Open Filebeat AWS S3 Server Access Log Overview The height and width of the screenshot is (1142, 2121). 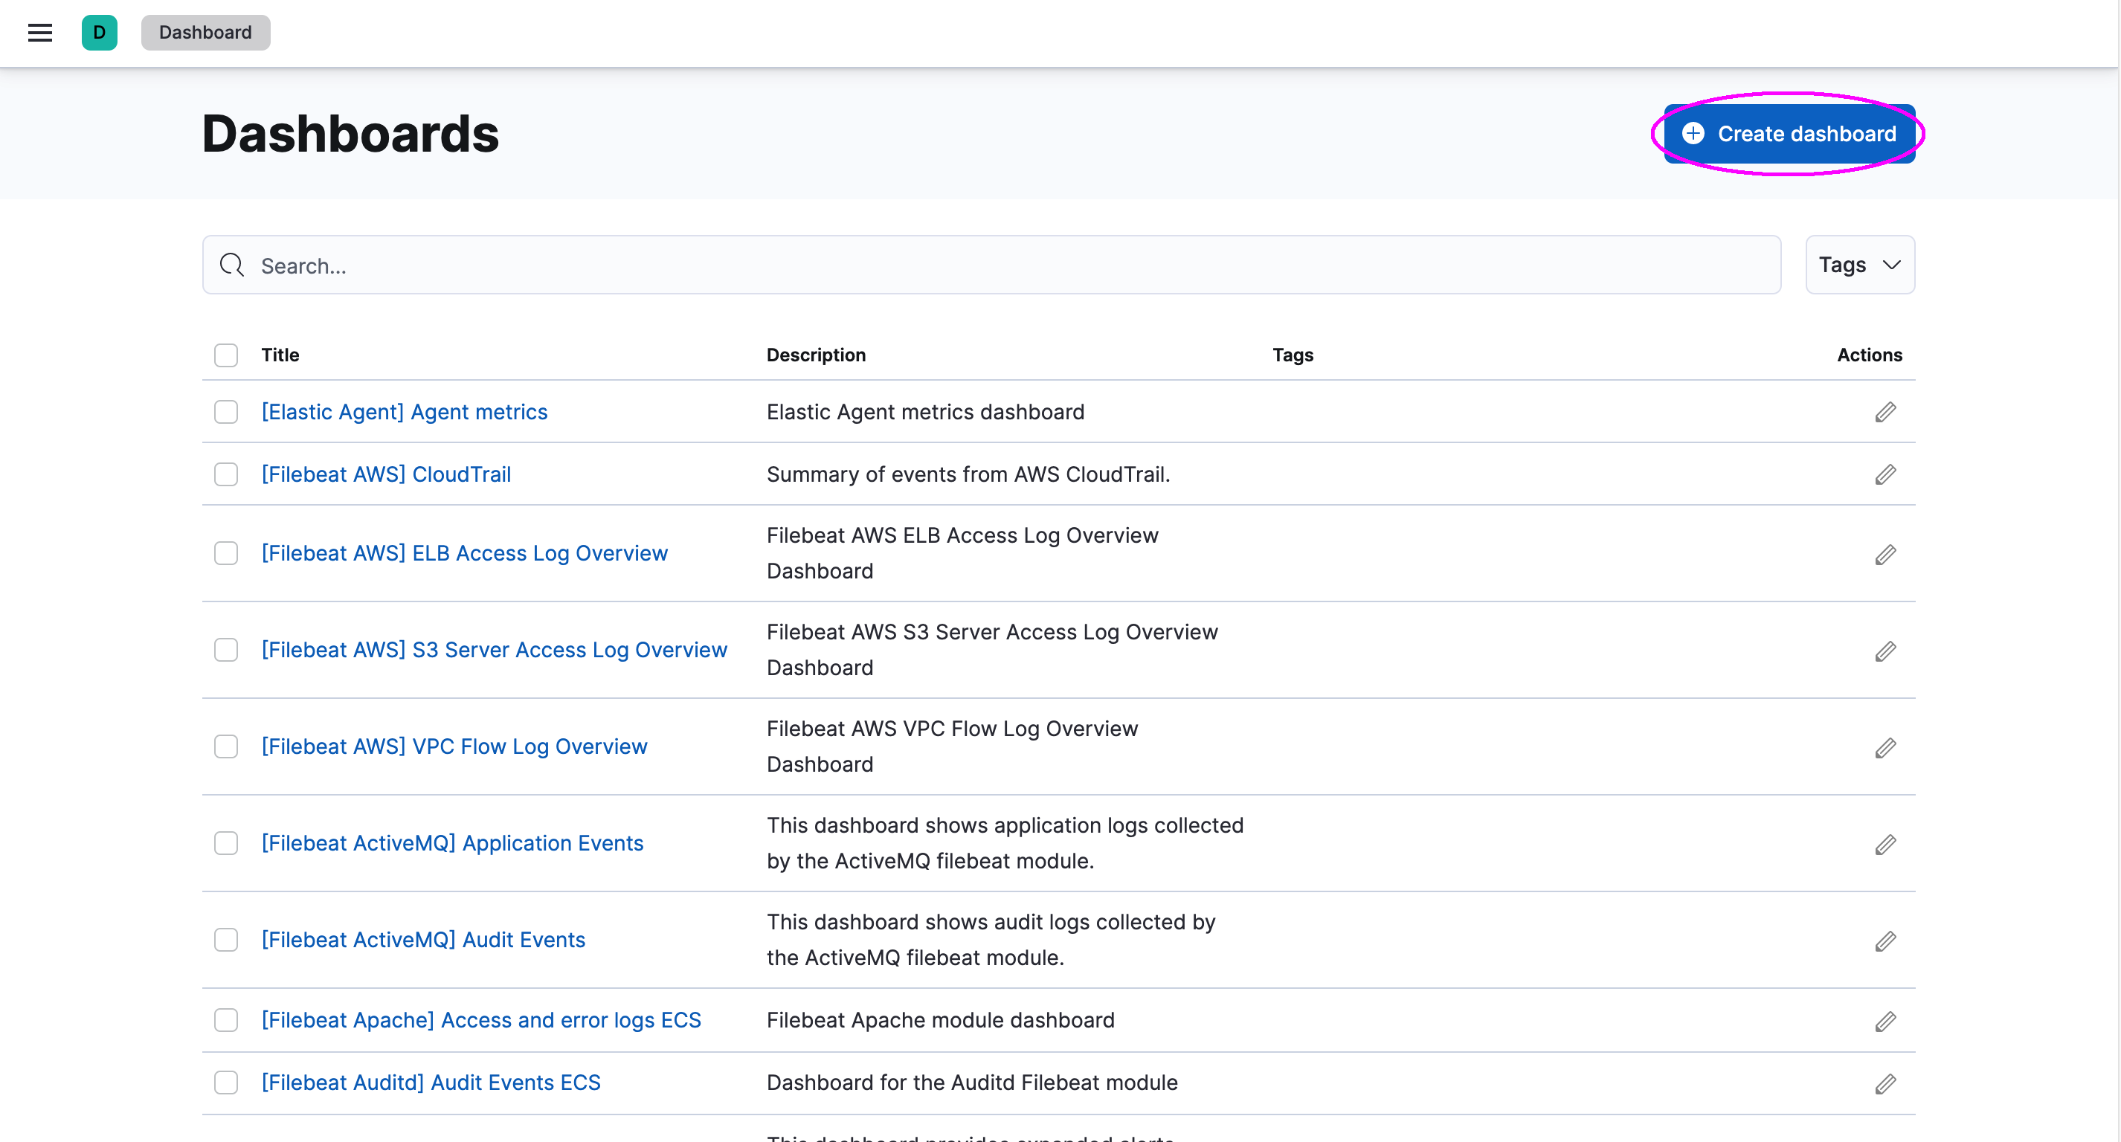click(494, 650)
